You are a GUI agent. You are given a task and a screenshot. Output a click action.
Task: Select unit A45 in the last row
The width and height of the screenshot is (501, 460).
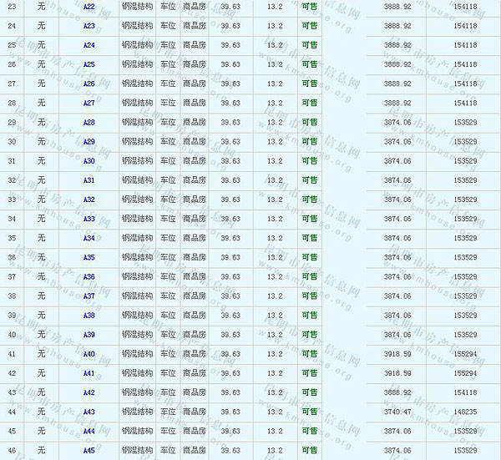(x=89, y=450)
